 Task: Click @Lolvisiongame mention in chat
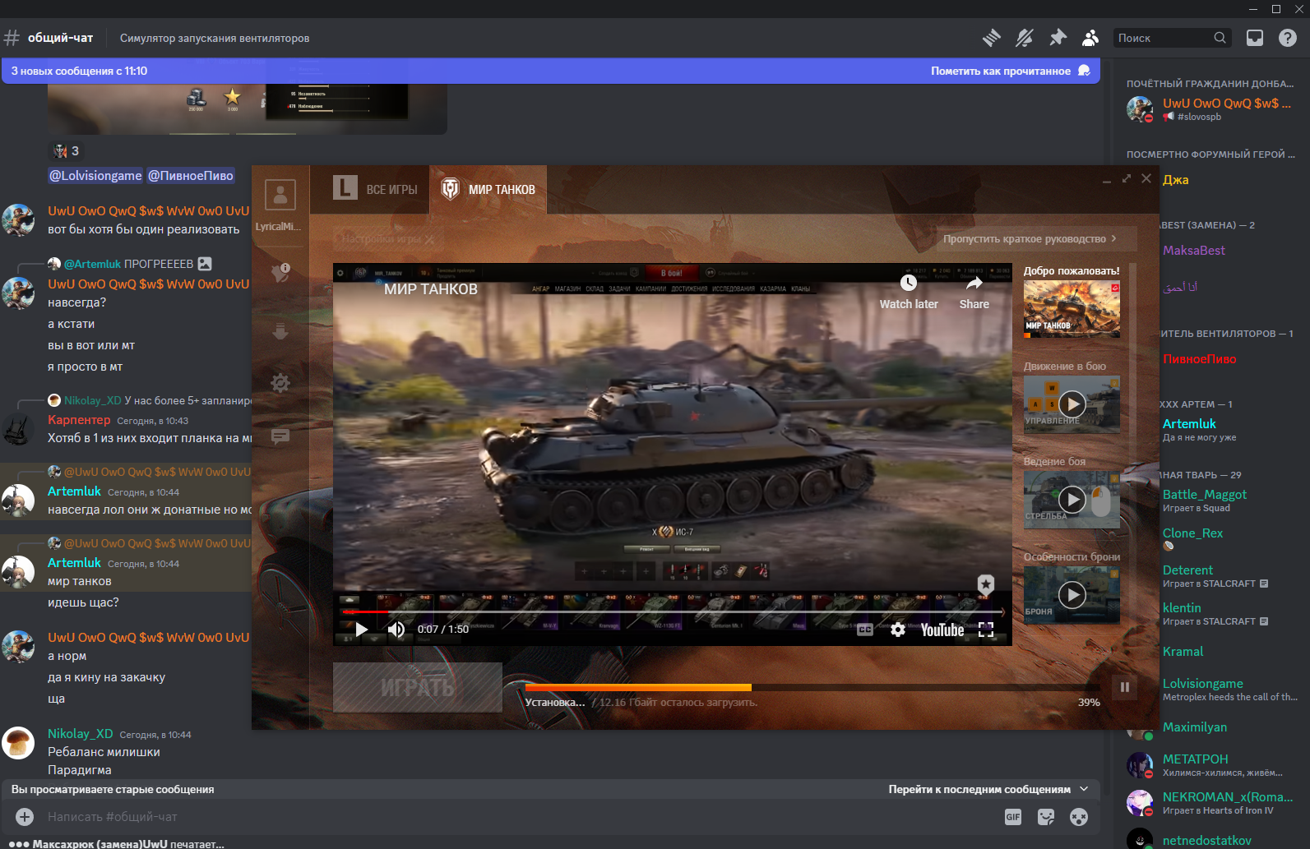point(95,175)
